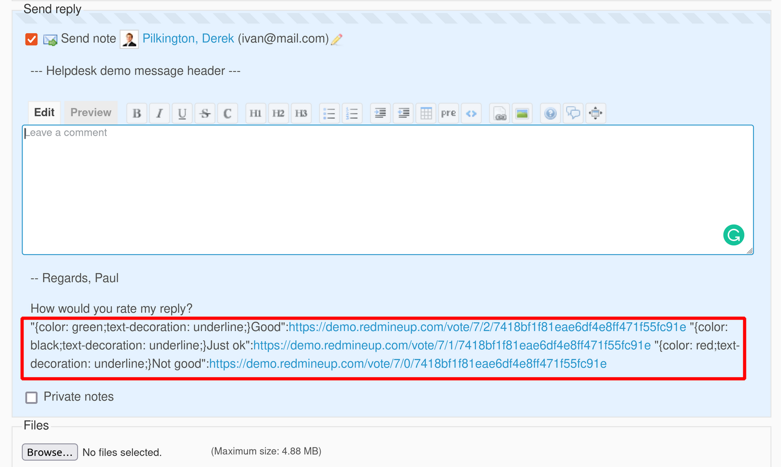Viewport: 781px width, 467px height.
Task: Toggle bold formatting in the editor
Action: [x=137, y=113]
